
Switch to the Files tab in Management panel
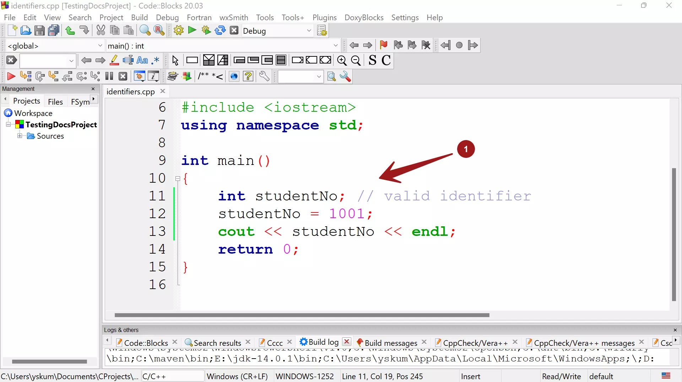(55, 101)
